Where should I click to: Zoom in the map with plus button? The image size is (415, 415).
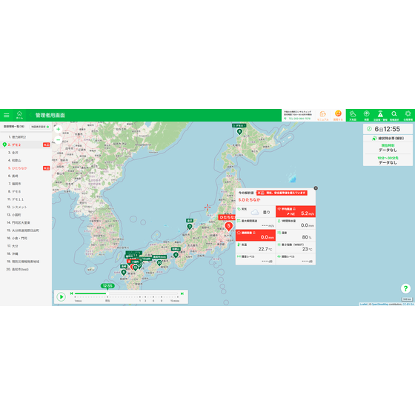(59, 129)
